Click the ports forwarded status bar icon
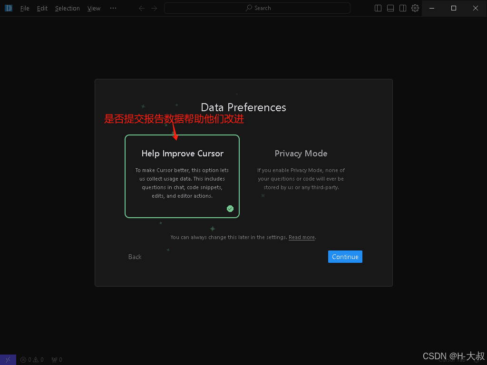Image resolution: width=487 pixels, height=365 pixels. pyautogui.click(x=57, y=360)
